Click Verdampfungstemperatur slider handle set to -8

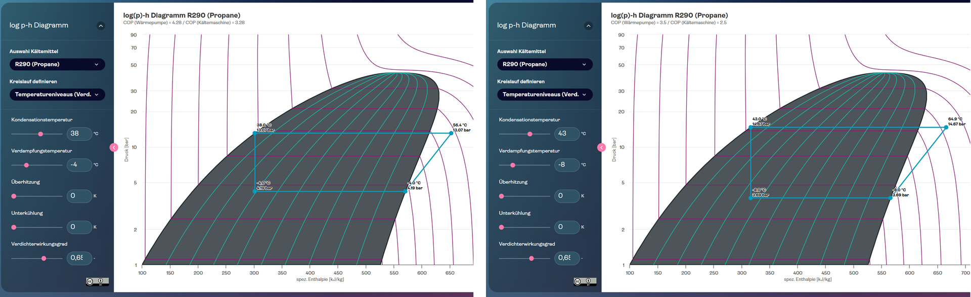pyautogui.click(x=513, y=165)
